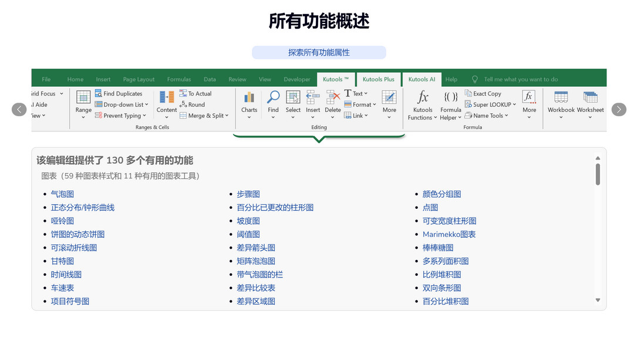Click the Delete tool icon
Image resolution: width=634 pixels, height=342 pixels.
[x=333, y=97]
